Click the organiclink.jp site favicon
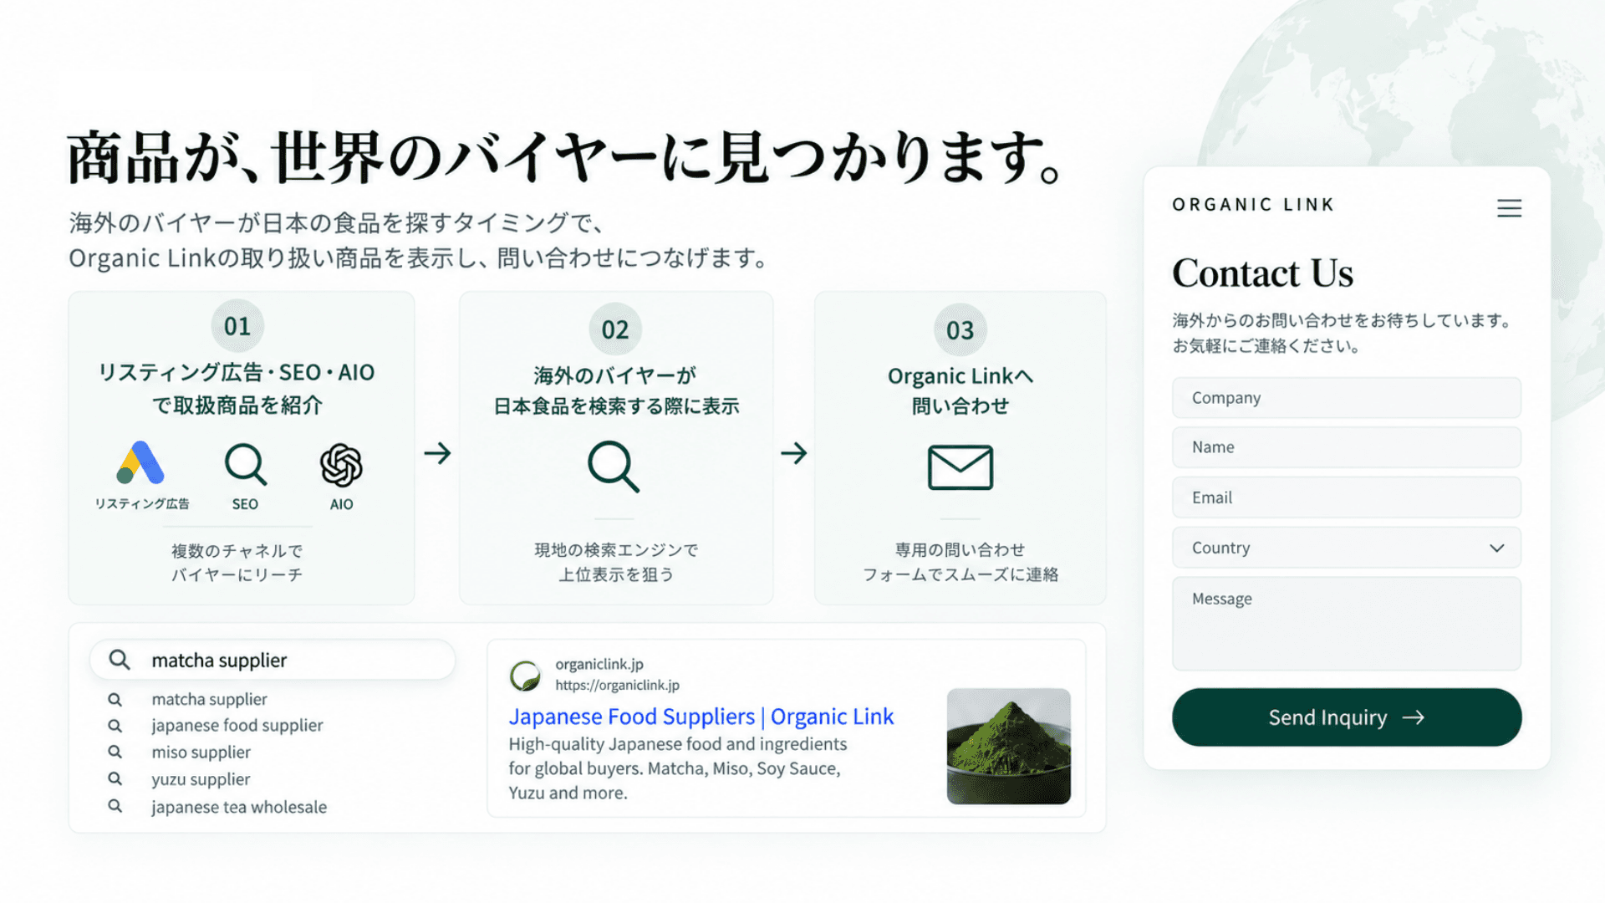1605x903 pixels. [x=526, y=675]
